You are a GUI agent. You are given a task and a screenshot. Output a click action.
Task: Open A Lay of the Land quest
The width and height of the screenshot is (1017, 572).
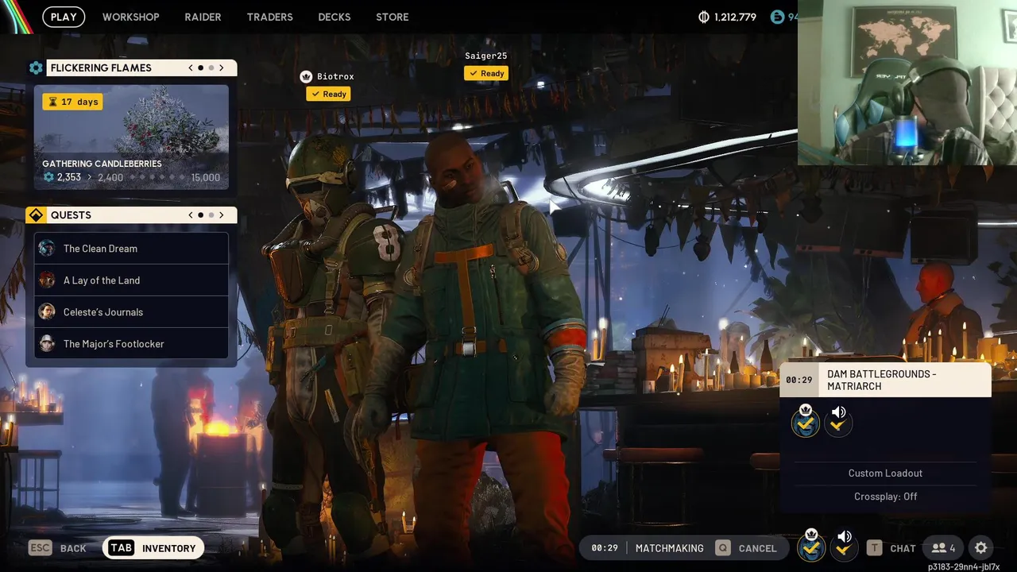coord(131,280)
